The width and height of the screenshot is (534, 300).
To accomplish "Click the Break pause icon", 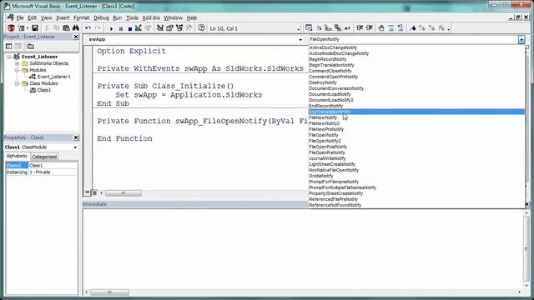I will coord(120,28).
